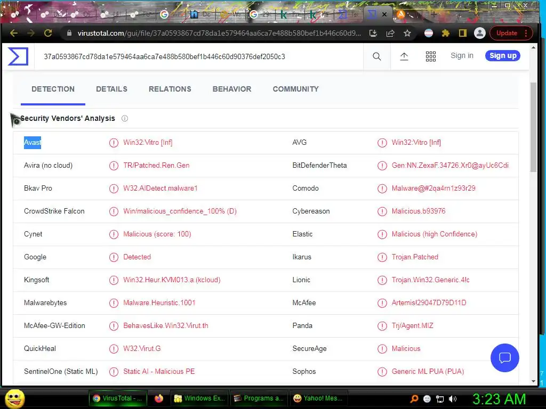Click the Sign up button
Image resolution: width=546 pixels, height=409 pixels.
coord(503,55)
